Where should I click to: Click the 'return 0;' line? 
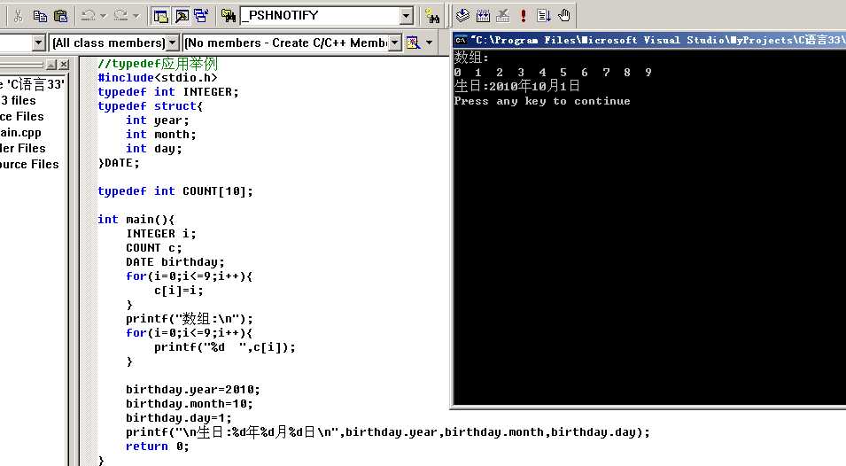[158, 446]
